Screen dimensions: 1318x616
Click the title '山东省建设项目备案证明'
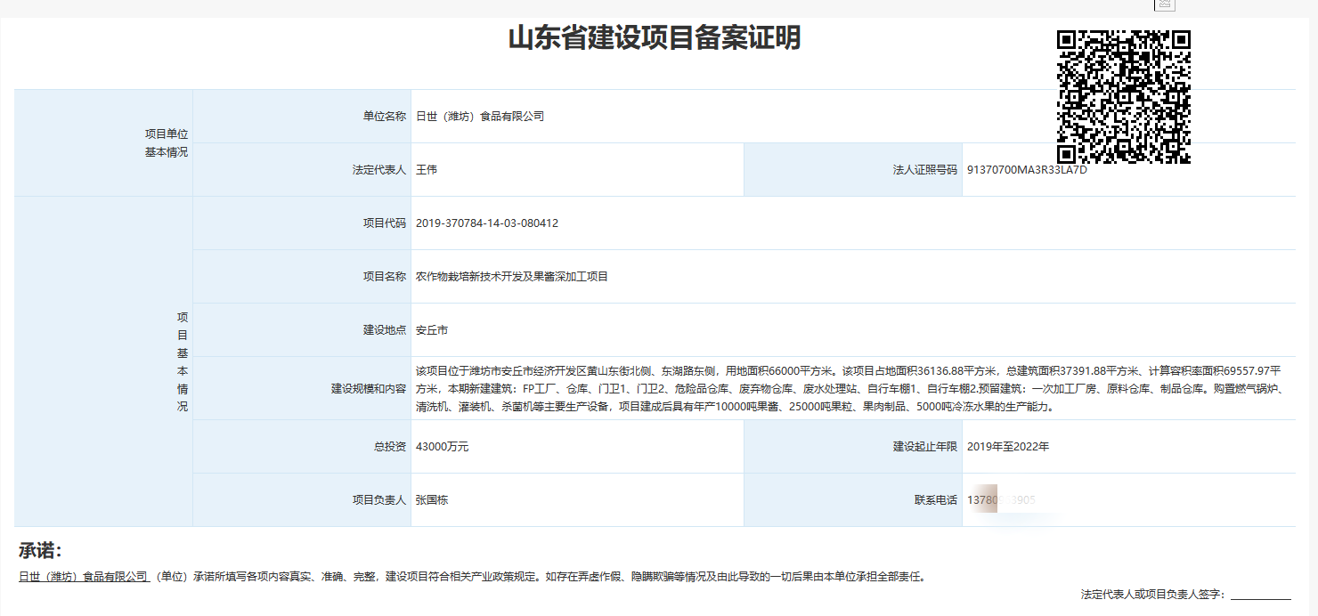coord(655,38)
